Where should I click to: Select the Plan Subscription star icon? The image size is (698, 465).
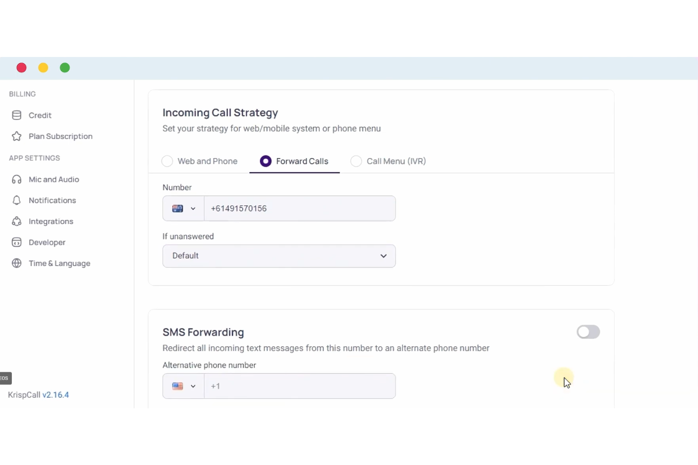(x=17, y=136)
